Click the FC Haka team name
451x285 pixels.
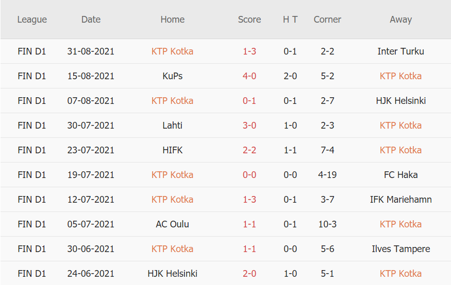tap(400, 175)
